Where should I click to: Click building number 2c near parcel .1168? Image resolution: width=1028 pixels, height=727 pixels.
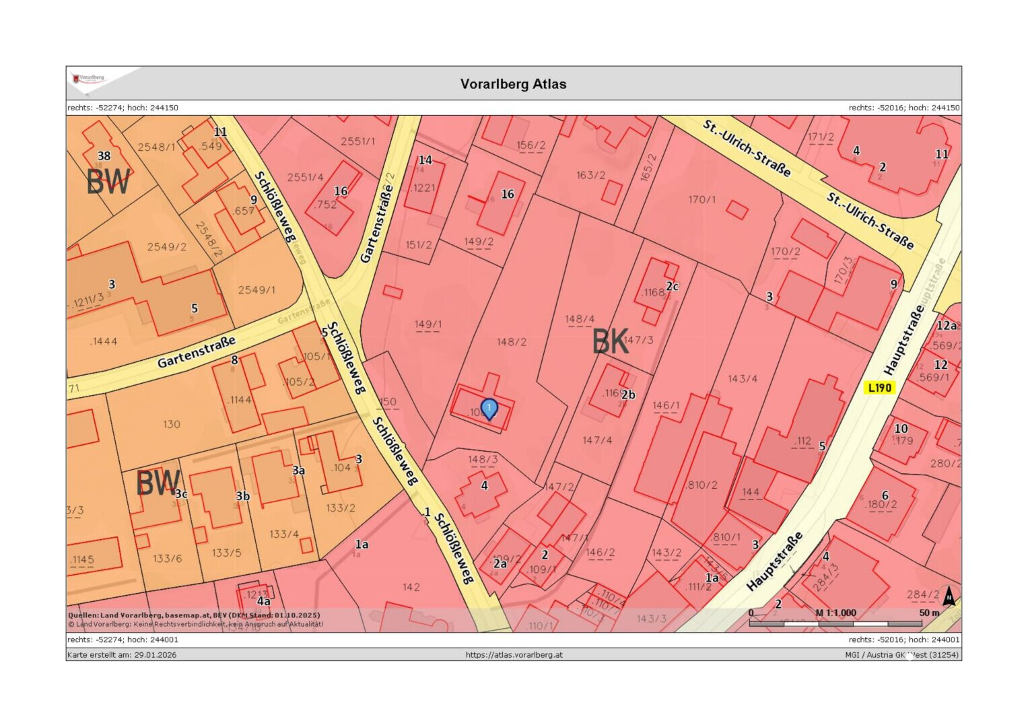[672, 286]
